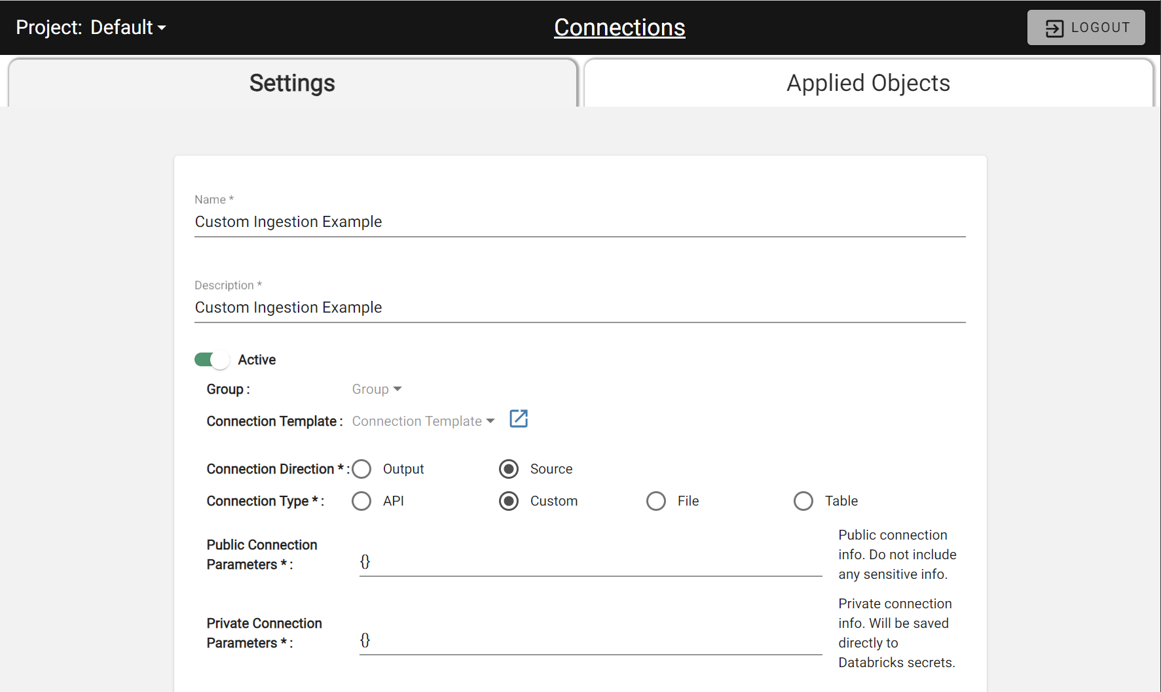Select Output connection direction
This screenshot has width=1161, height=692.
[361, 469]
